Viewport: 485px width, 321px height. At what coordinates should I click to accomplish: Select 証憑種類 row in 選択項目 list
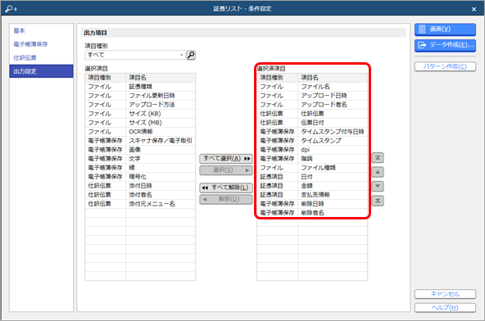point(140,87)
